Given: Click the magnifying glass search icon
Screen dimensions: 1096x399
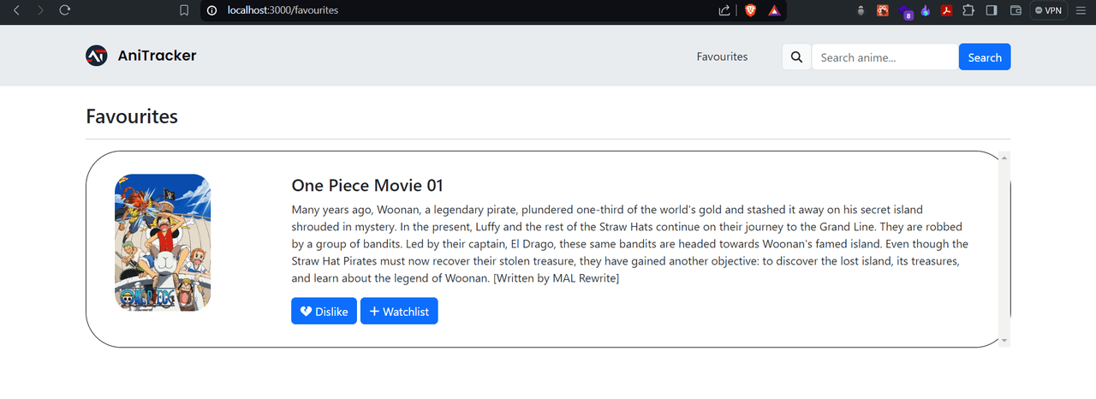Looking at the screenshot, I should (796, 57).
